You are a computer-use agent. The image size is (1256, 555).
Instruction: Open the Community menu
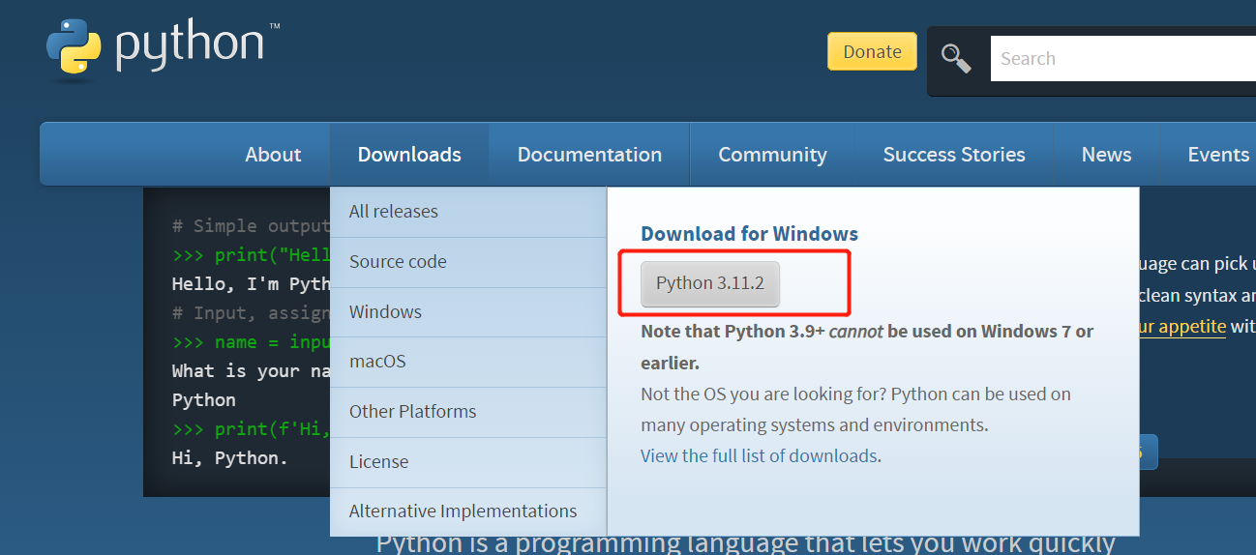[772, 155]
